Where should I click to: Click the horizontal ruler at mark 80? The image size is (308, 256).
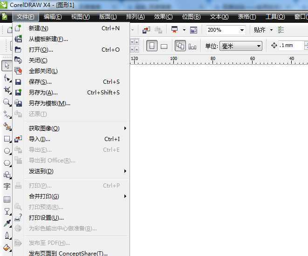213,60
